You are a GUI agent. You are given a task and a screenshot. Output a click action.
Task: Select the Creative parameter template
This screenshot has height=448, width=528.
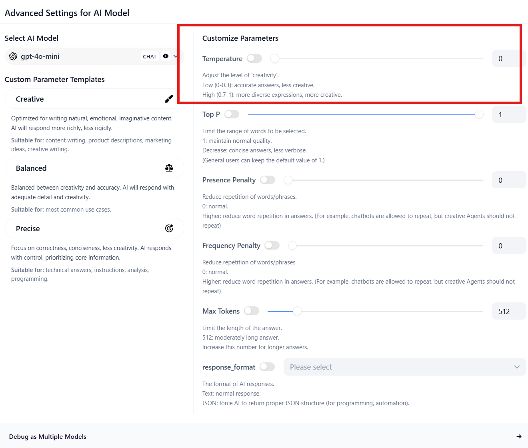click(94, 99)
